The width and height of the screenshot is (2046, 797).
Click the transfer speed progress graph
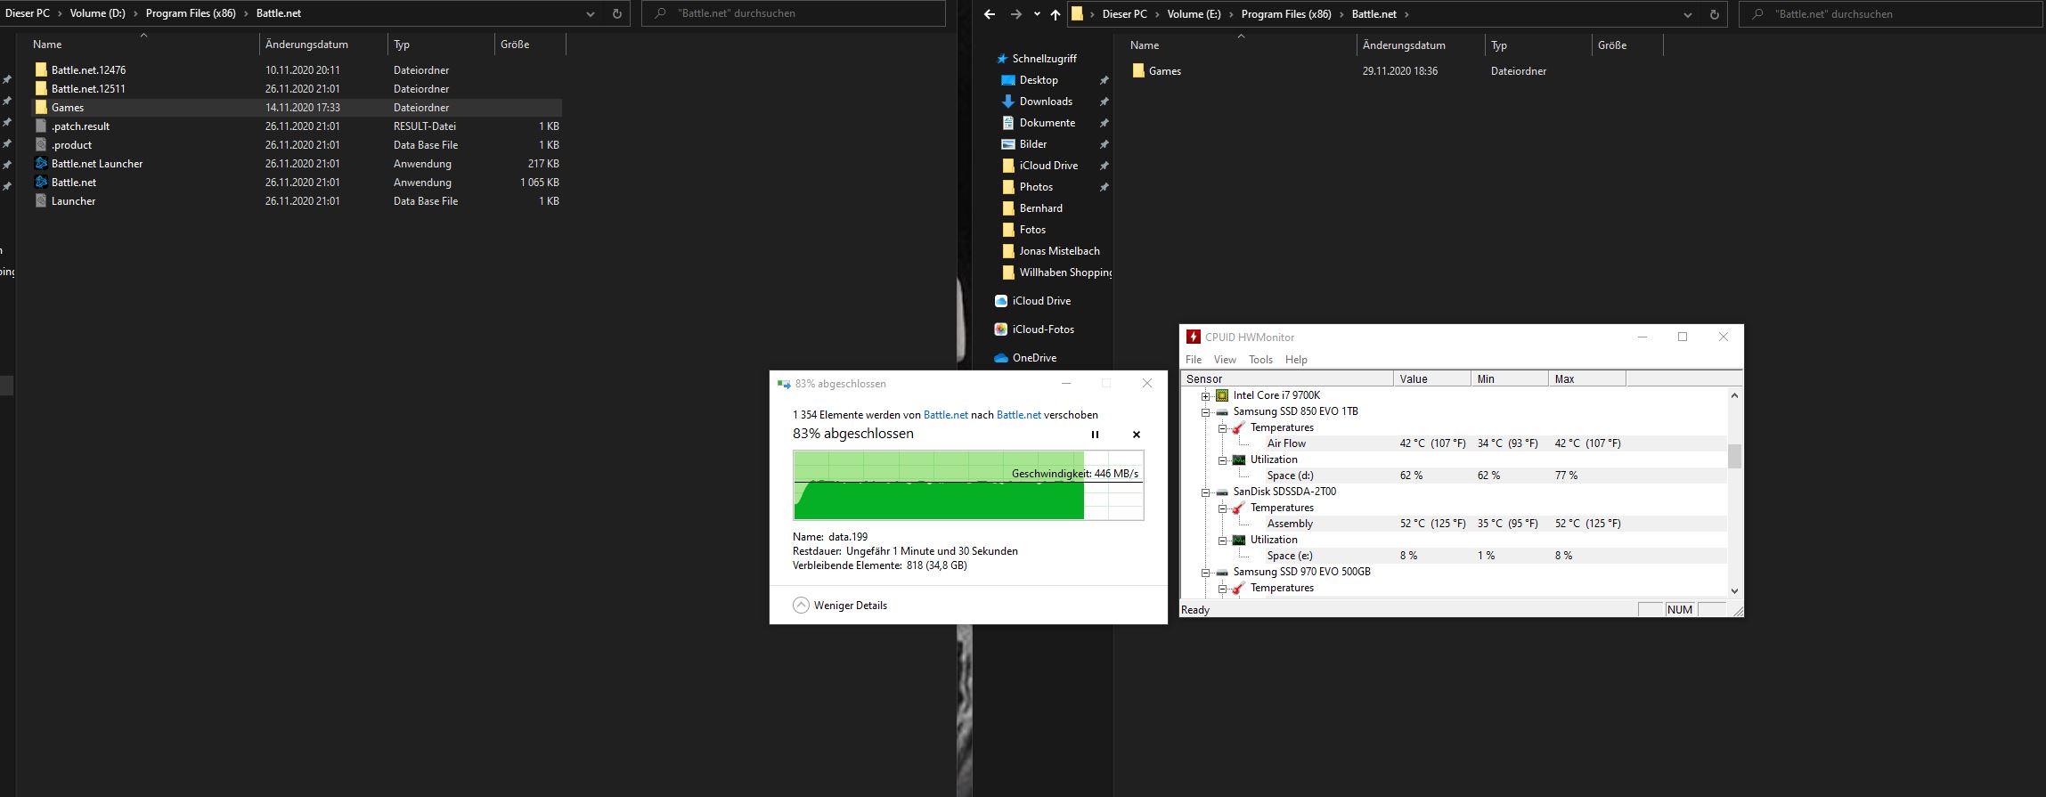pyautogui.click(x=968, y=485)
